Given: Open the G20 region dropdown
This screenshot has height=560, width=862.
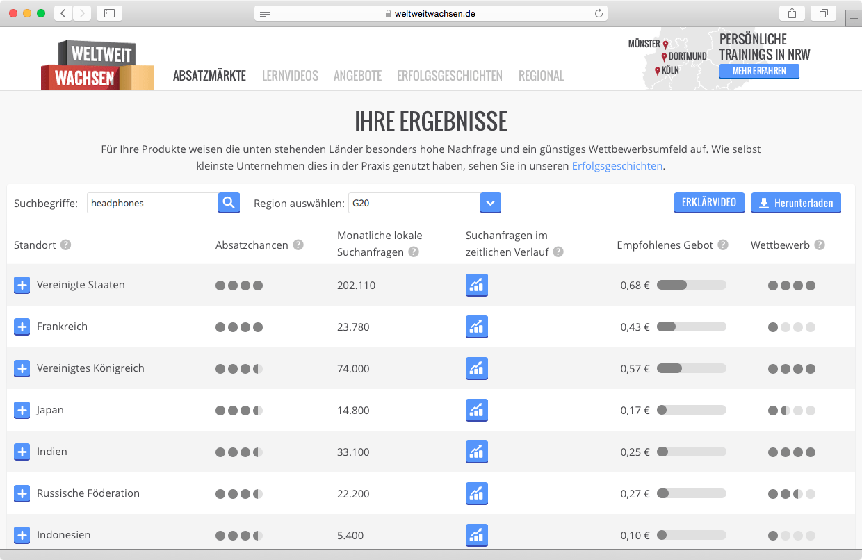Looking at the screenshot, I should point(490,203).
